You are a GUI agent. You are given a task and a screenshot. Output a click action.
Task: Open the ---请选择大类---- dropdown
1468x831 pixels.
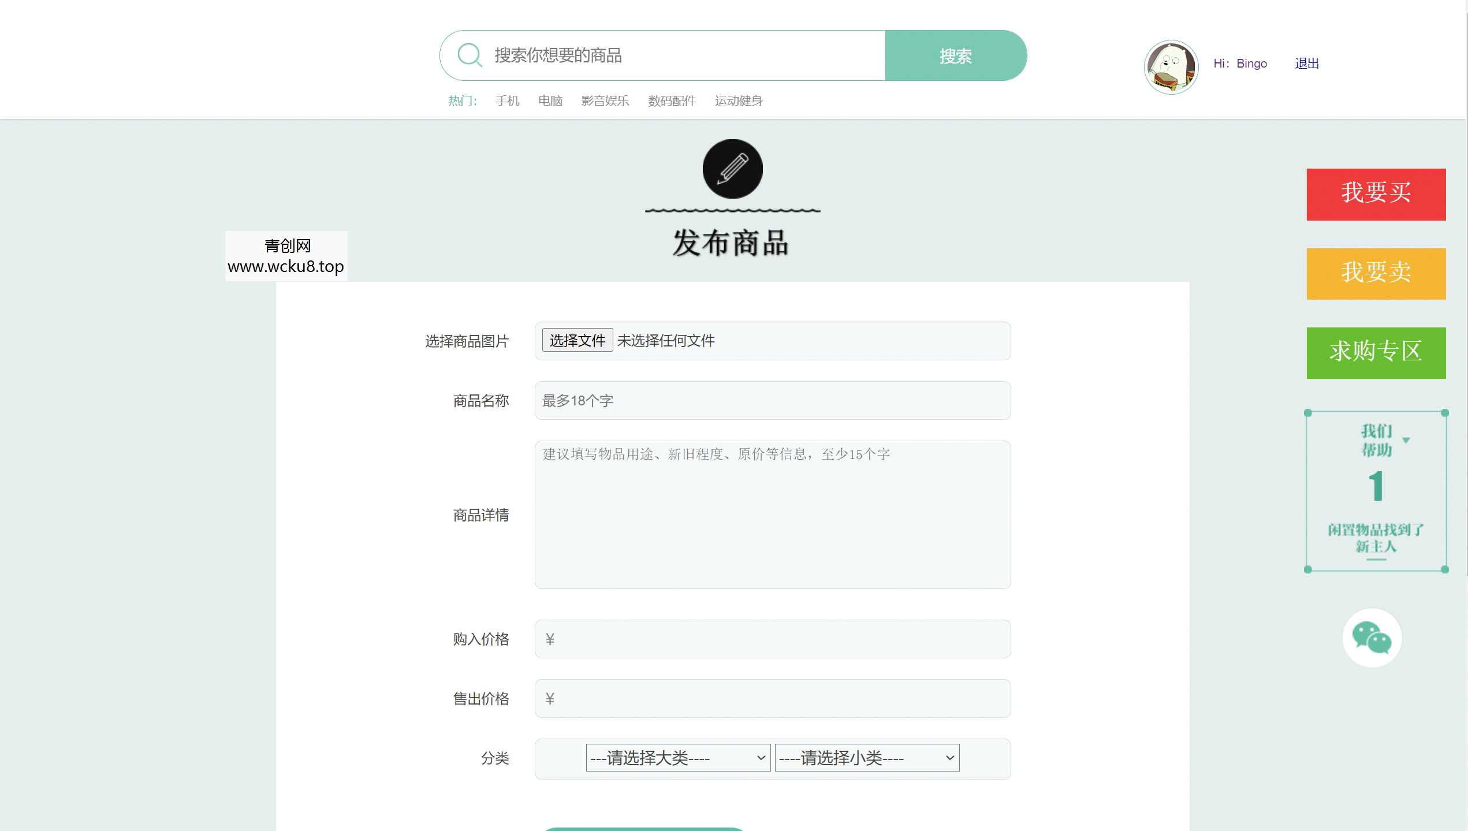coord(677,757)
